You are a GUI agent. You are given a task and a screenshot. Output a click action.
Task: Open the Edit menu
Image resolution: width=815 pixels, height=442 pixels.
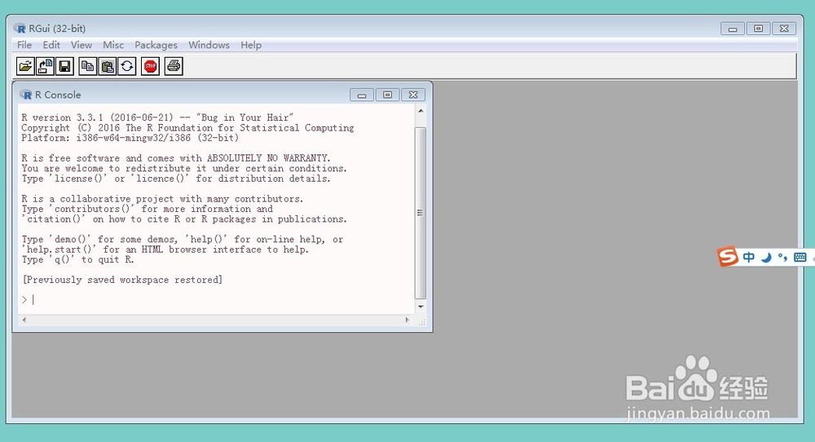51,45
